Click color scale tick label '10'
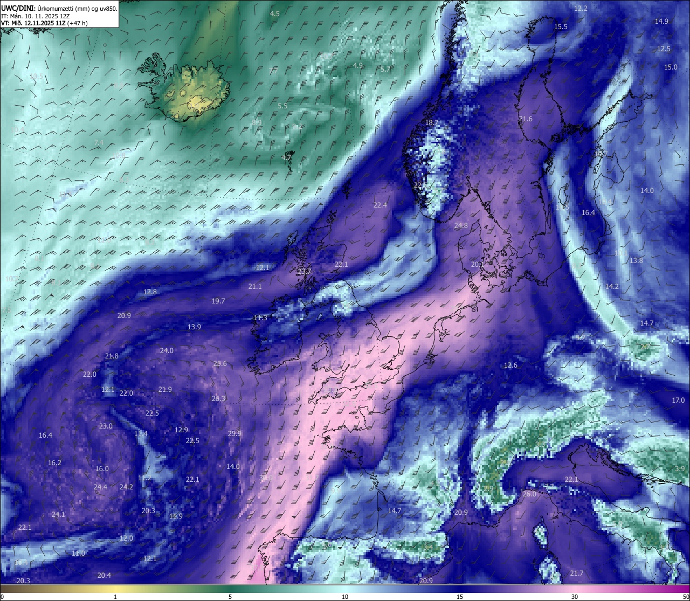The width and height of the screenshot is (690, 601). tap(345, 597)
